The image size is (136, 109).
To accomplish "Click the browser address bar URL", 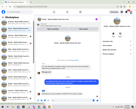I will point(32,7).
